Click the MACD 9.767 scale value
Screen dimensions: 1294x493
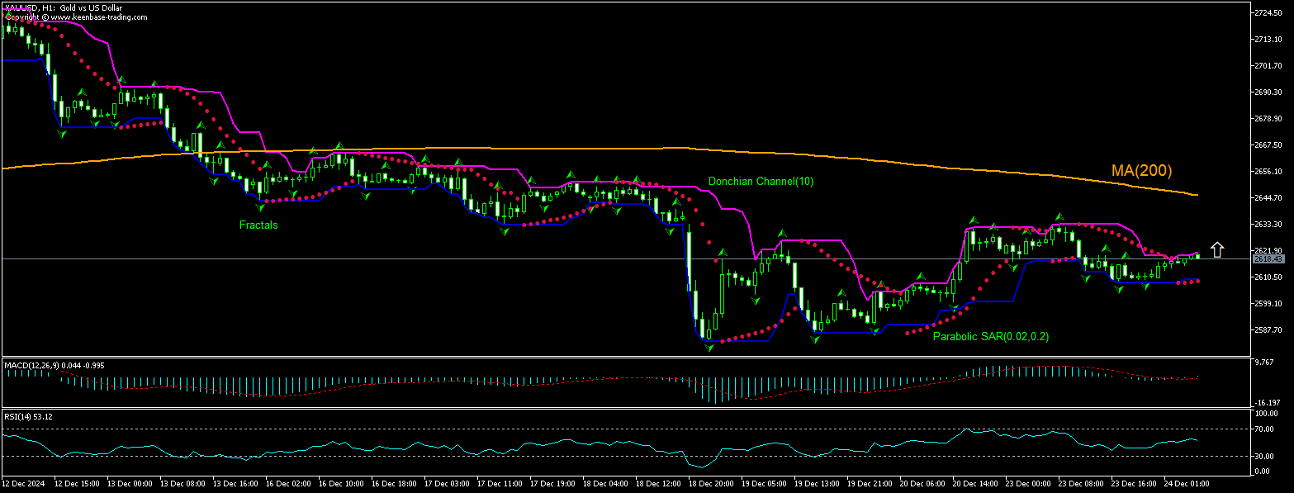coord(1264,363)
